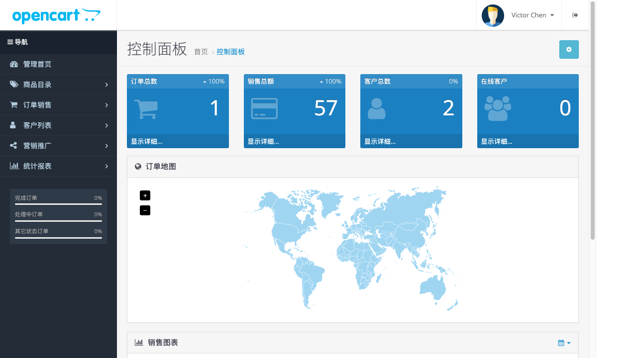This screenshot has width=637, height=358.
Task: Open the Victor Chen user dropdown
Action: 532,15
